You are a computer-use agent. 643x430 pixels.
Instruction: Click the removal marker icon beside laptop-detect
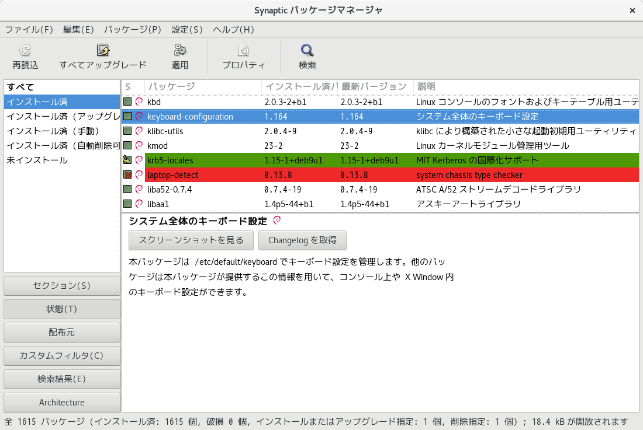point(129,174)
